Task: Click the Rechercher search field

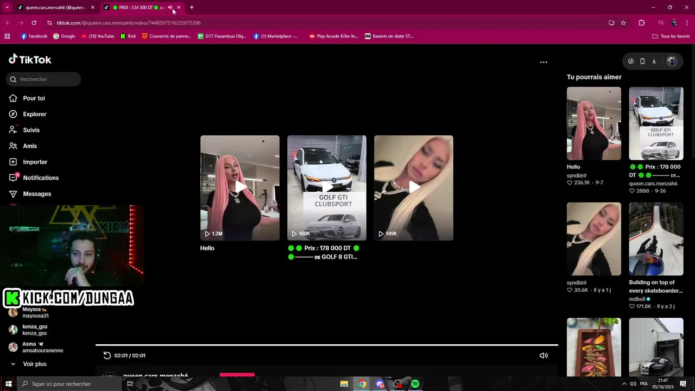Action: pyautogui.click(x=43, y=79)
